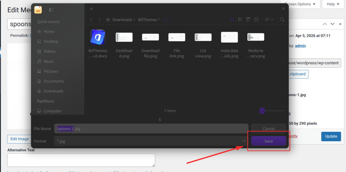Screen dimensions: 346x172
Task: Open the sort order dropdown
Action: coord(269,20)
